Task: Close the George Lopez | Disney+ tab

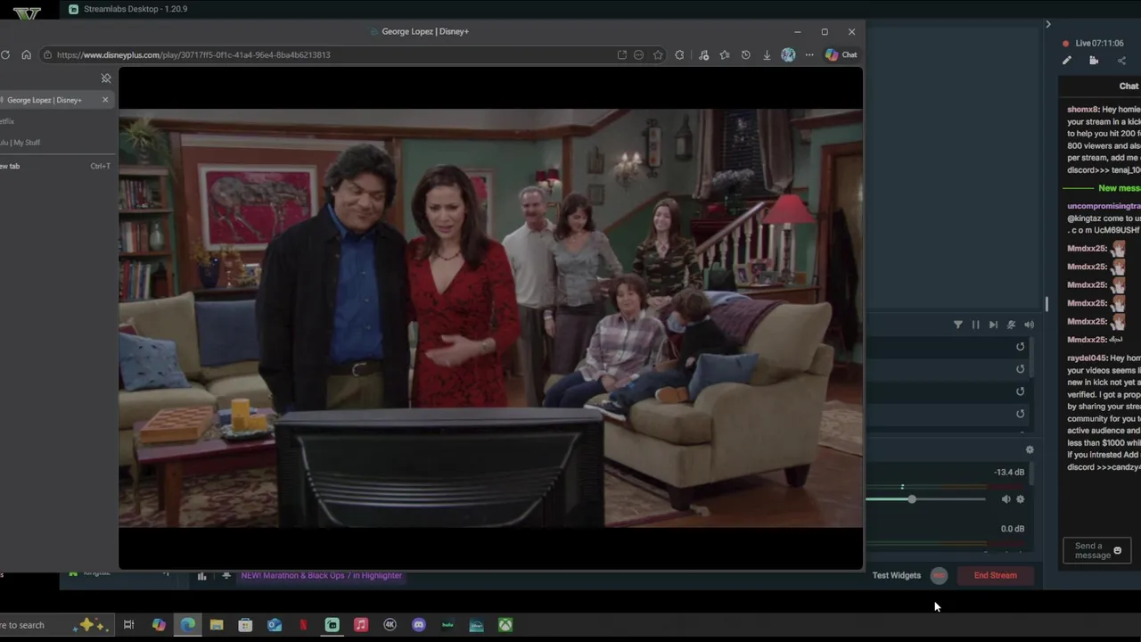Action: pos(105,100)
